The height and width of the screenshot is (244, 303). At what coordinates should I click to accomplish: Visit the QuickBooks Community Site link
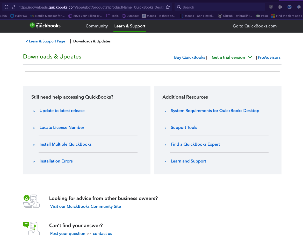pyautogui.click(x=85, y=206)
